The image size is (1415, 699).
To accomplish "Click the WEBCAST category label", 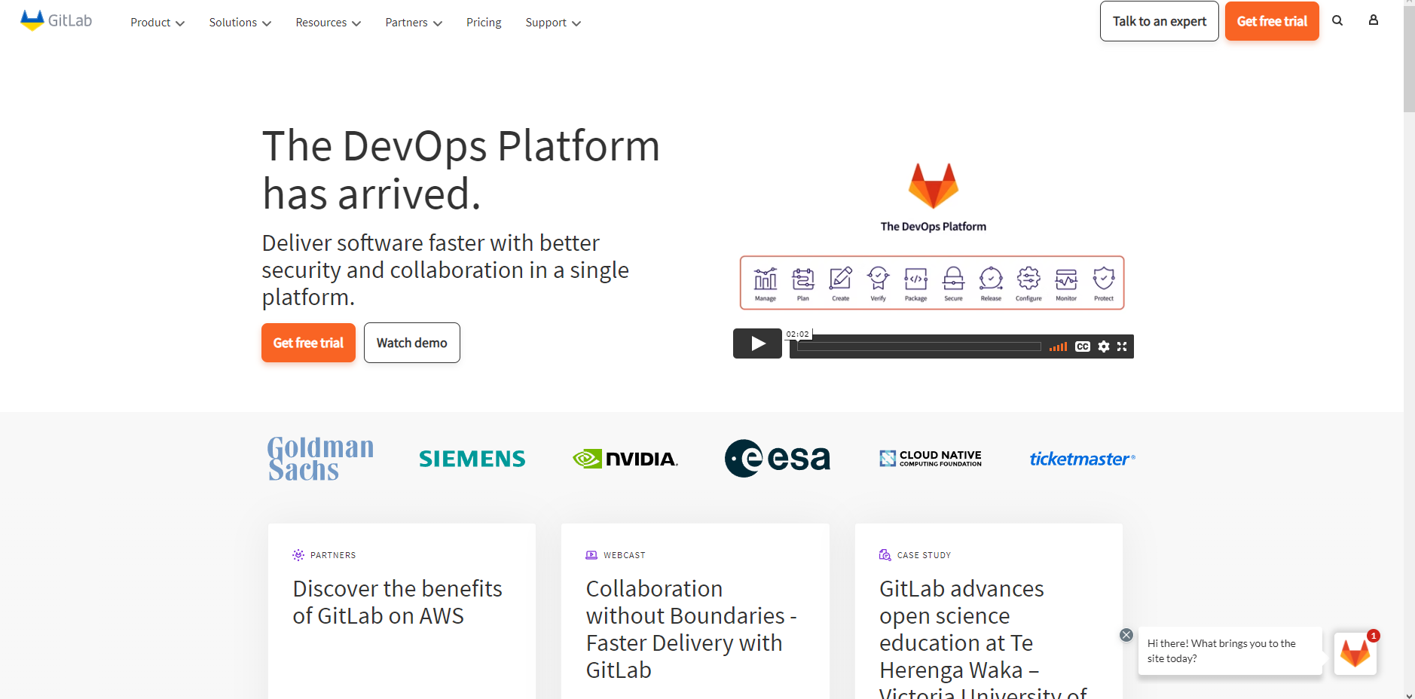I will 625,555.
